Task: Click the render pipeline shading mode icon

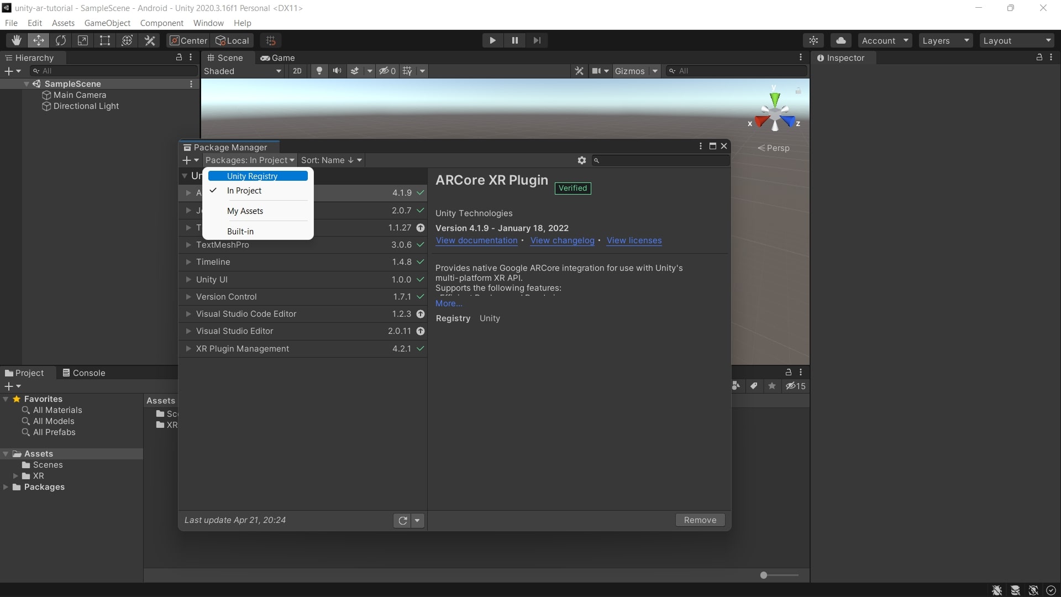Action: (243, 71)
